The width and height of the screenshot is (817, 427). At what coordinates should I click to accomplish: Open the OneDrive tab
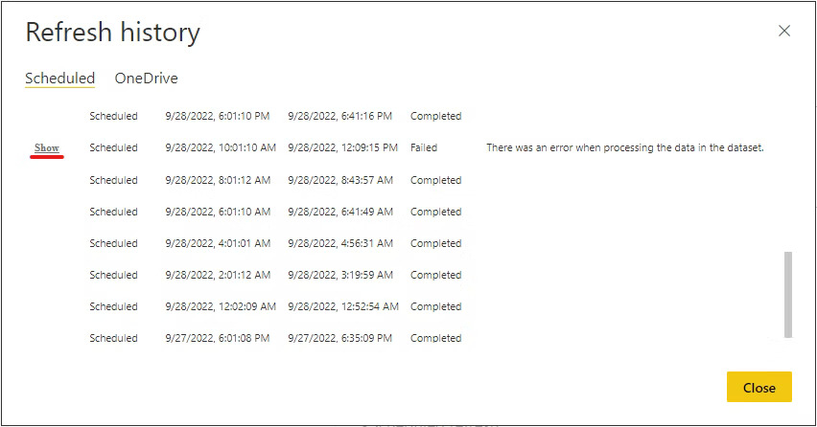pos(146,79)
